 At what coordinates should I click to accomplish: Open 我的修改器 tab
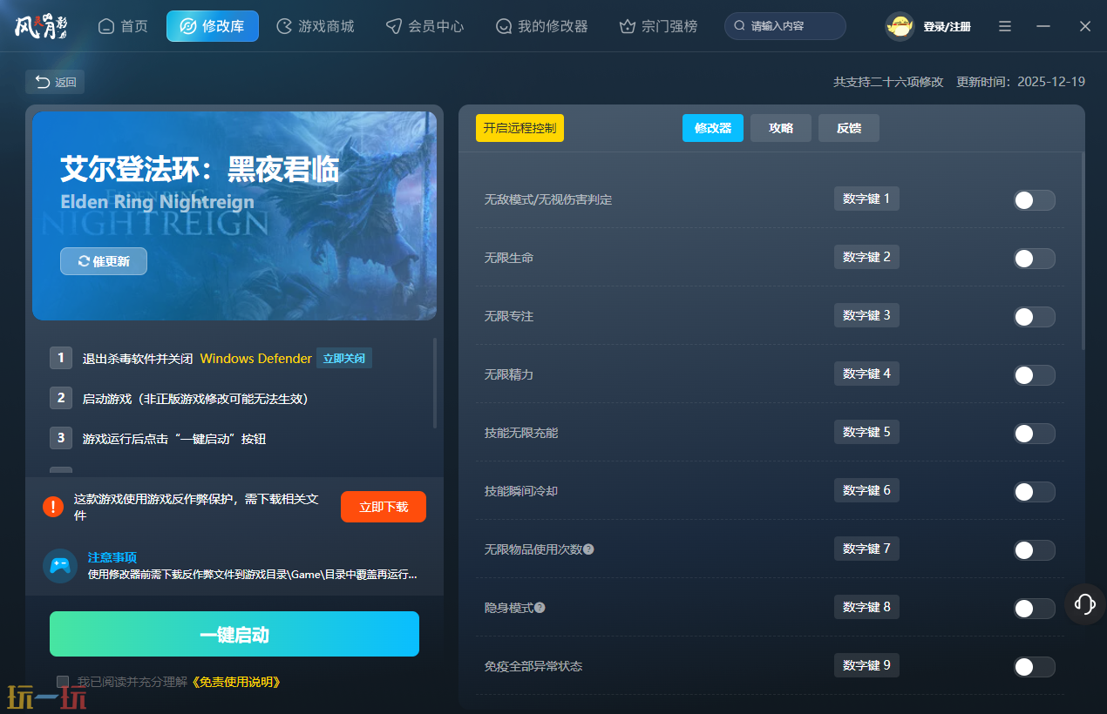pyautogui.click(x=541, y=26)
